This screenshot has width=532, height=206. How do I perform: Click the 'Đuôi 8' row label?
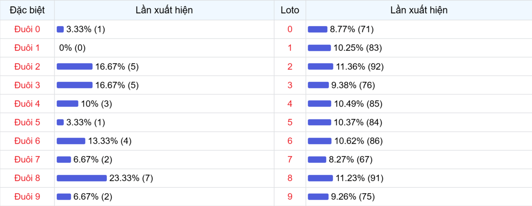[27, 178]
